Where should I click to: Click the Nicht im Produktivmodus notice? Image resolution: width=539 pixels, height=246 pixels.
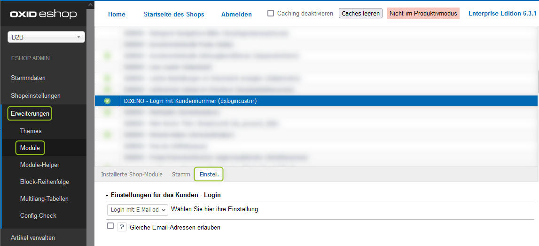click(x=423, y=14)
